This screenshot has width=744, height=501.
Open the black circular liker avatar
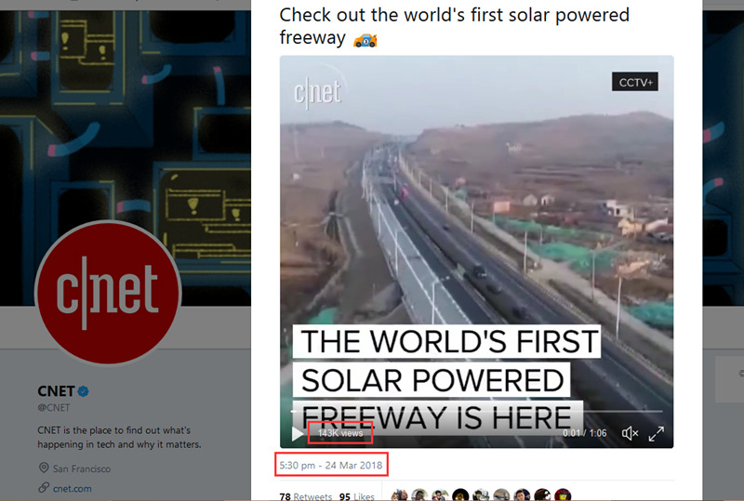click(460, 494)
